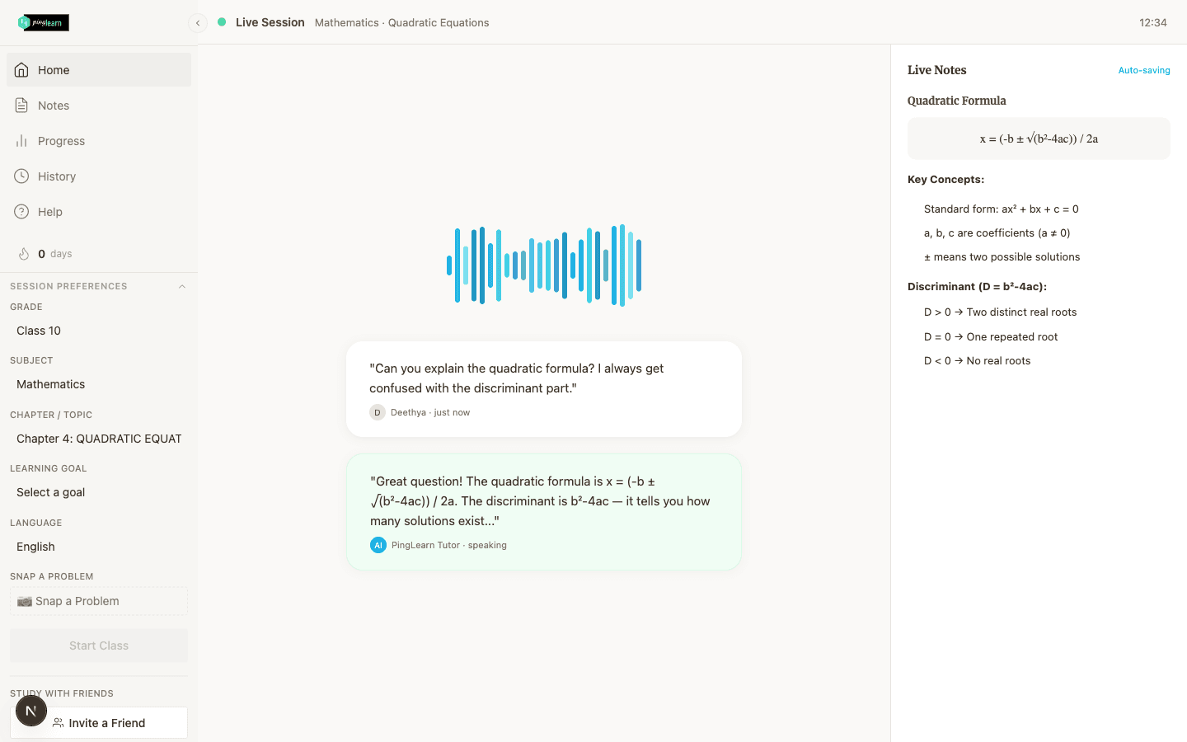The width and height of the screenshot is (1187, 742).
Task: Select Chapter 4: Quadratic Equations topic
Action: (x=98, y=439)
